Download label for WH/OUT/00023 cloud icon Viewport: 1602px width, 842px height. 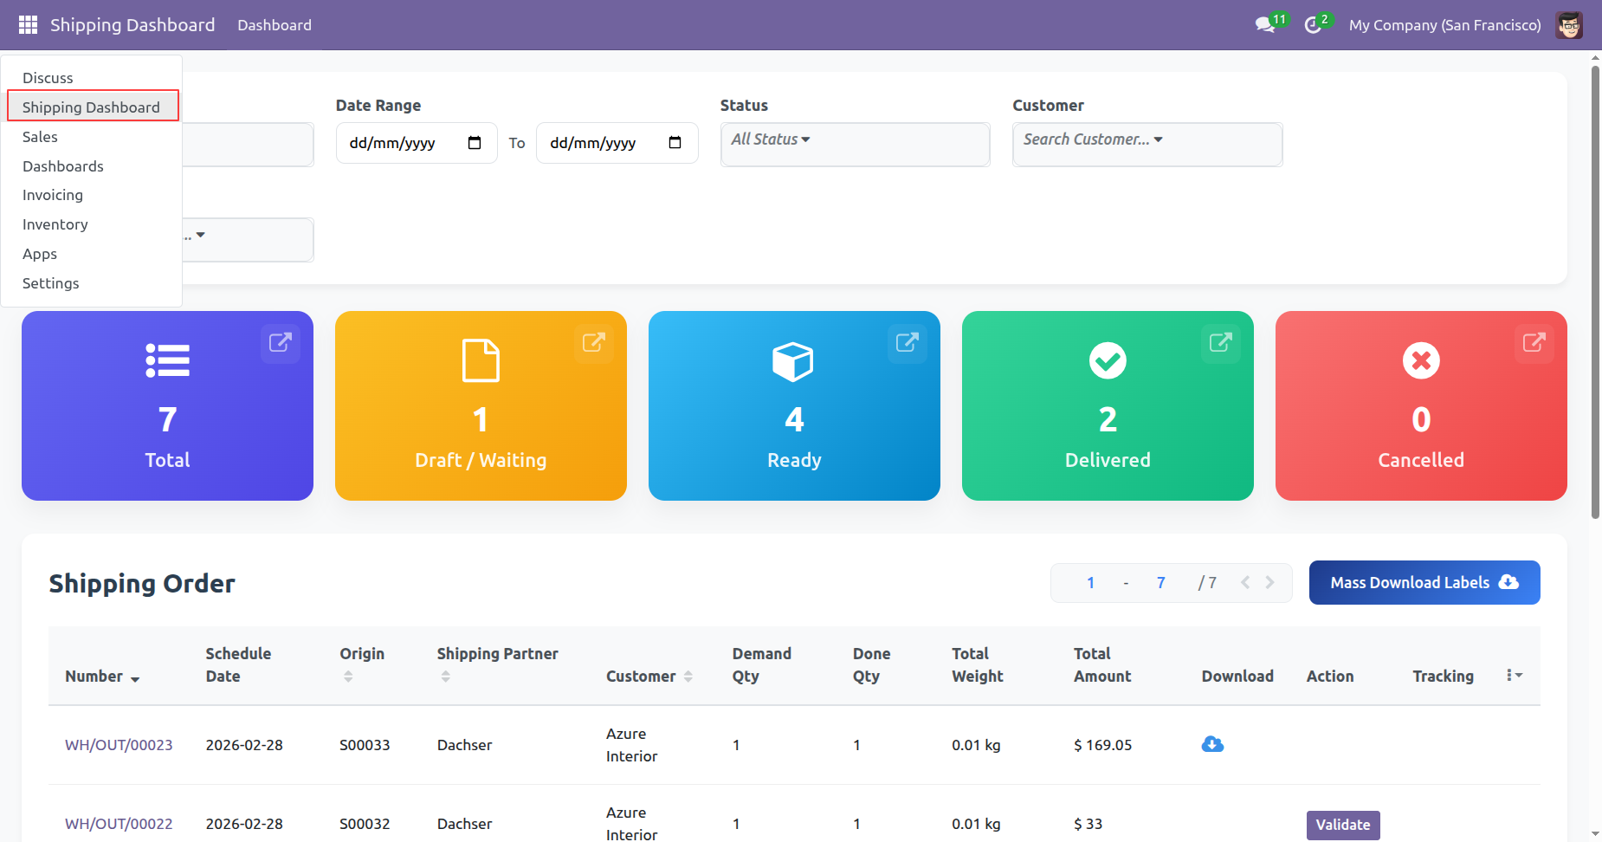1212,744
